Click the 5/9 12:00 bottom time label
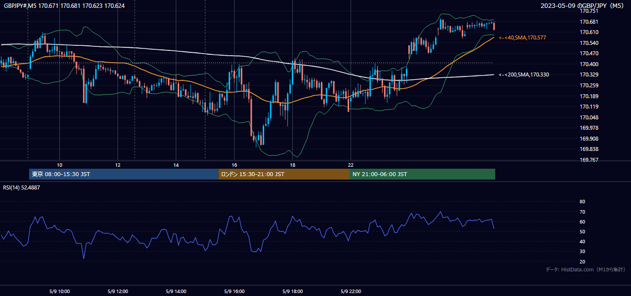This screenshot has height=296, width=631. [118, 292]
